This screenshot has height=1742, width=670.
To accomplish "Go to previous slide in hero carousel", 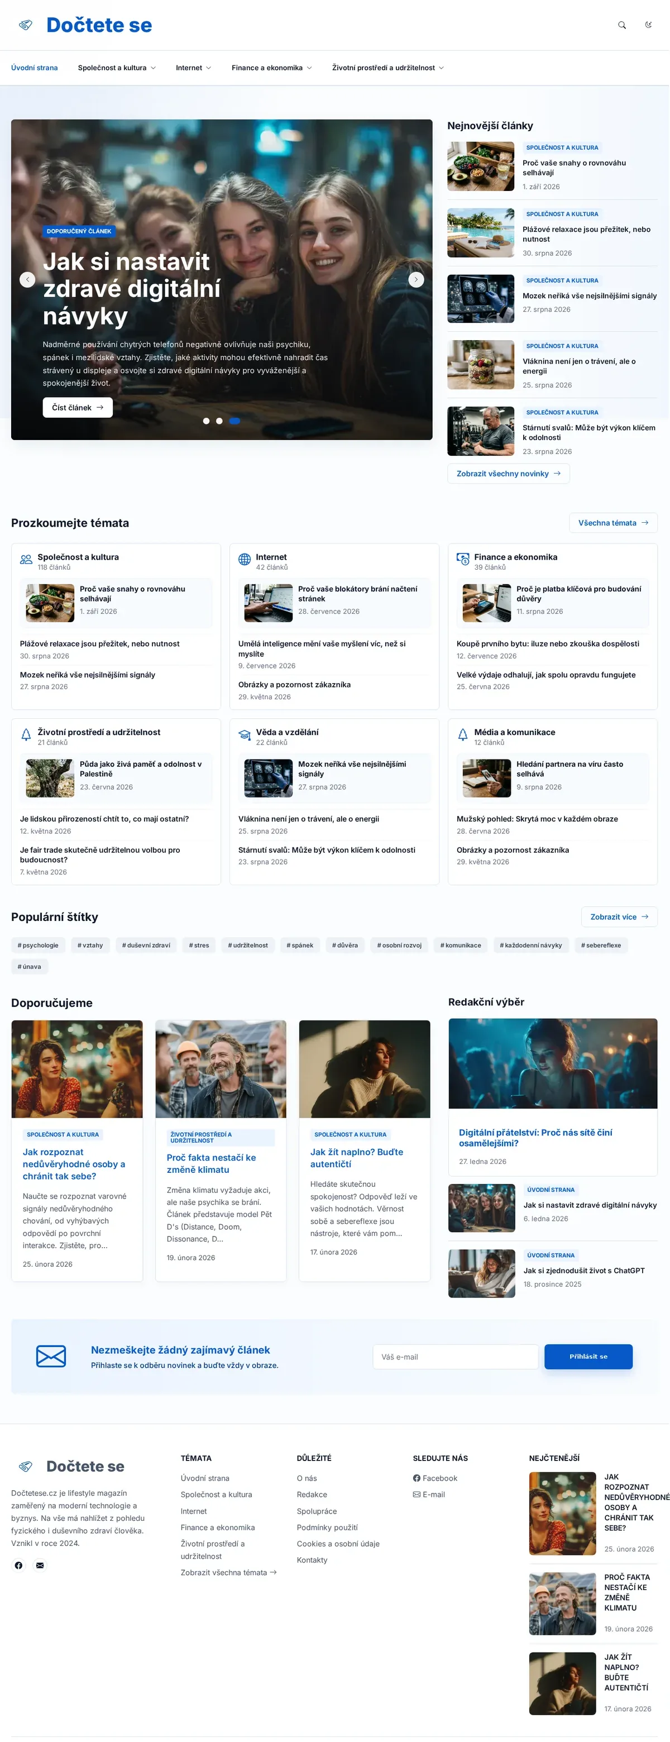I will [27, 279].
